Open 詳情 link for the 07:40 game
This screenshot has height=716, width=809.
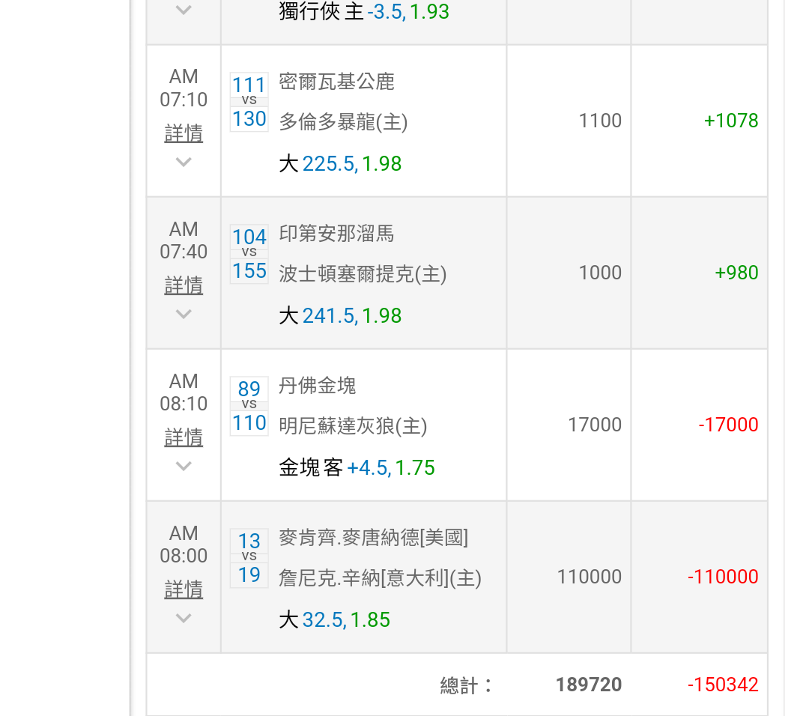tap(184, 285)
